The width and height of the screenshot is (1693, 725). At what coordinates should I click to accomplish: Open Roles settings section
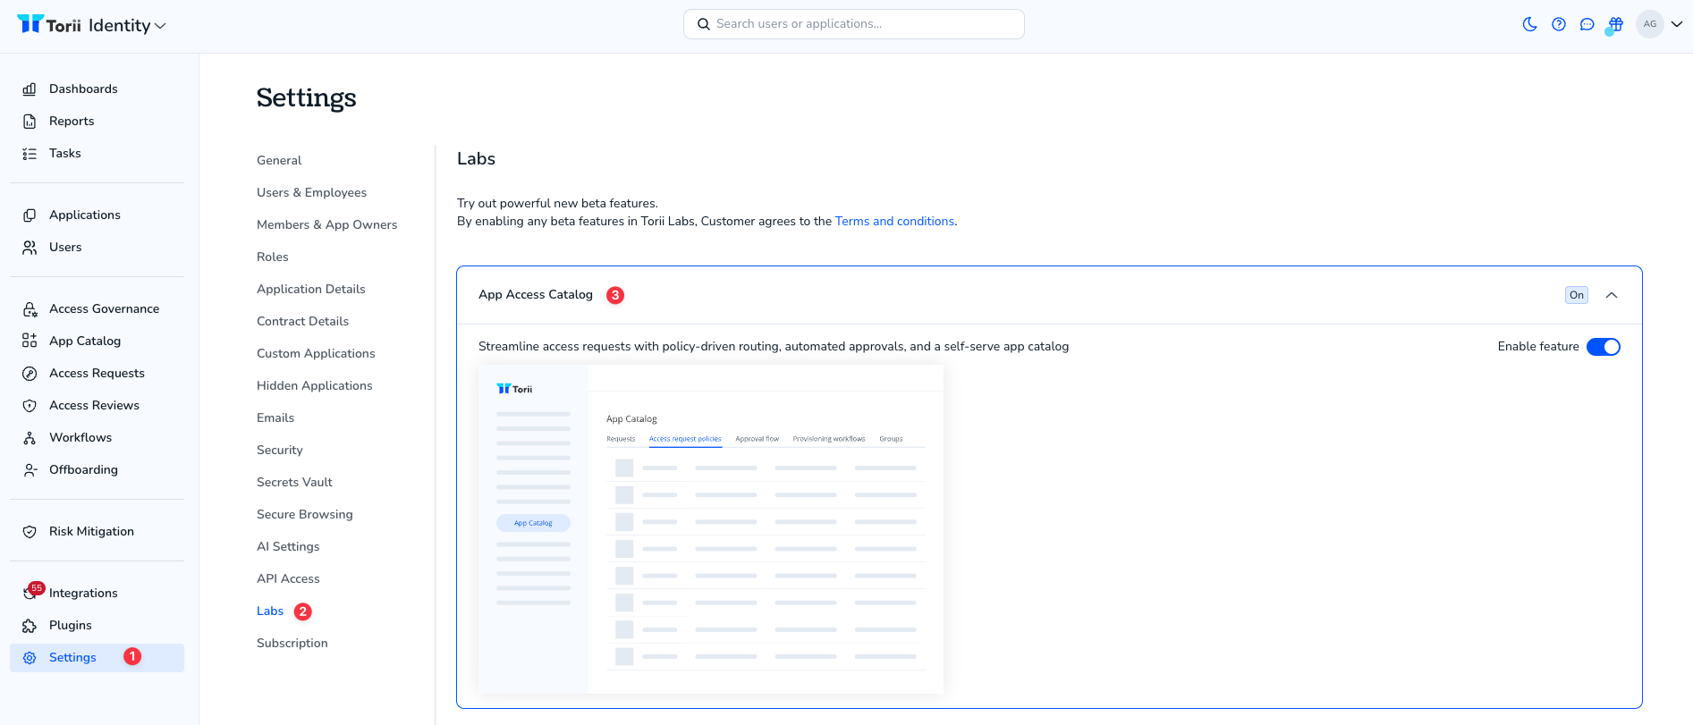click(x=273, y=257)
